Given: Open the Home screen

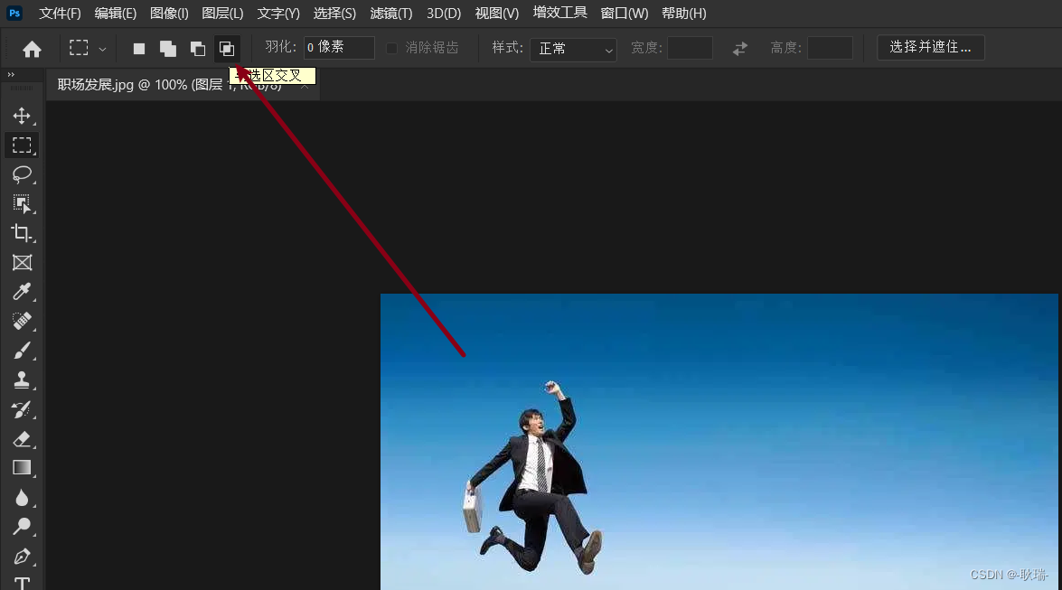Looking at the screenshot, I should (x=32, y=47).
